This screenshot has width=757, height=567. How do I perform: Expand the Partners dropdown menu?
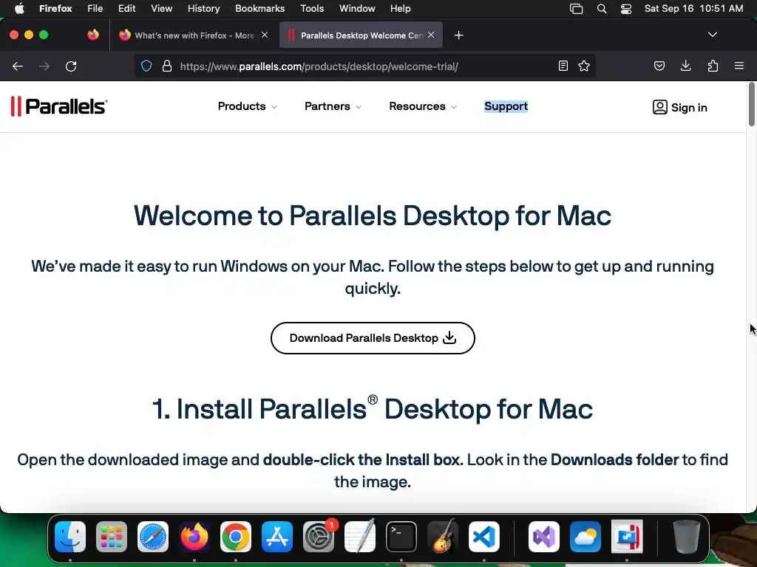coord(333,106)
